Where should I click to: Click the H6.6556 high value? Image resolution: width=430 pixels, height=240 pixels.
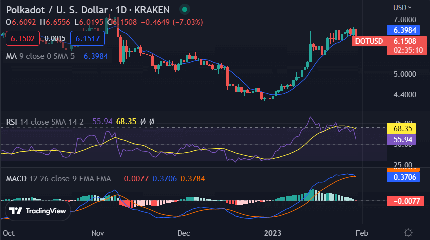55,22
